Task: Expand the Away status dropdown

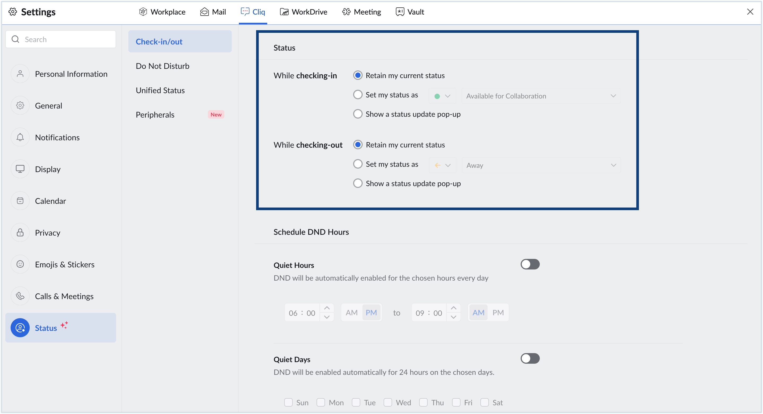Action: [x=541, y=165]
